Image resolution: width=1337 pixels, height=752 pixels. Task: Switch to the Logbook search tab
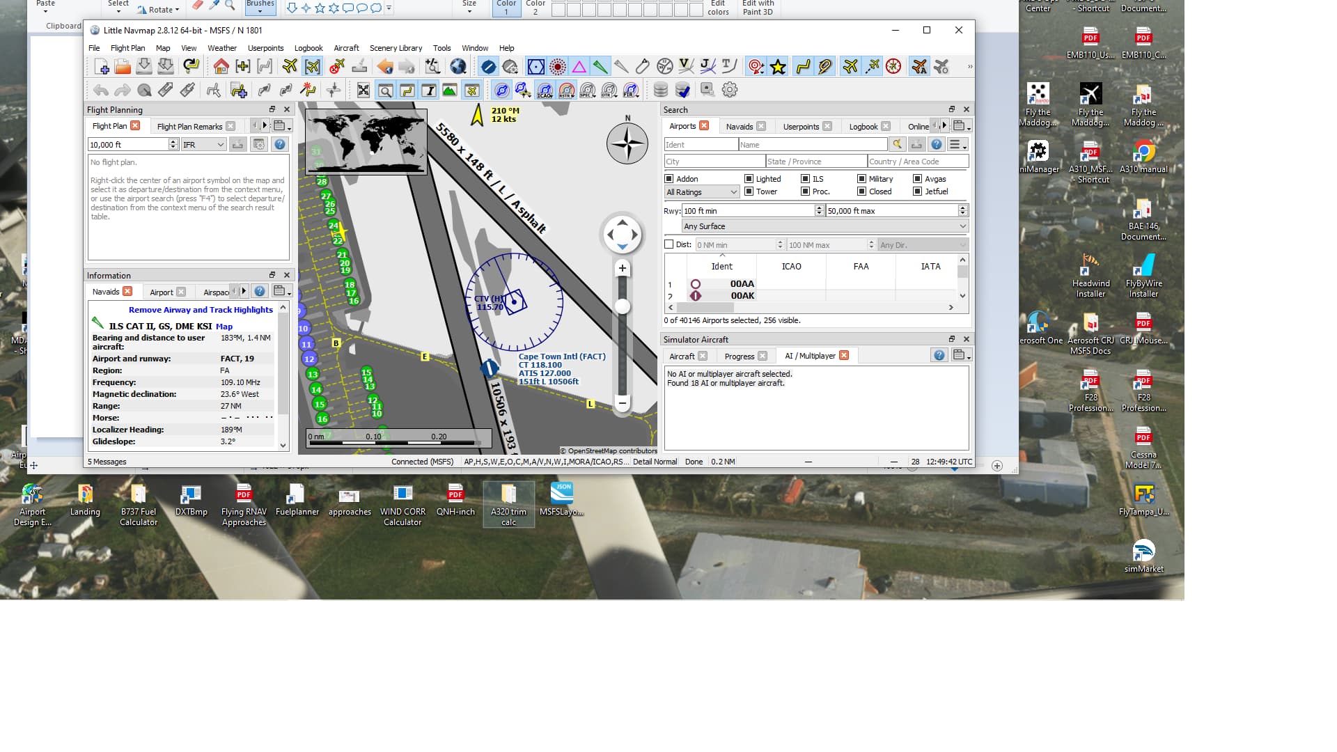tap(863, 127)
